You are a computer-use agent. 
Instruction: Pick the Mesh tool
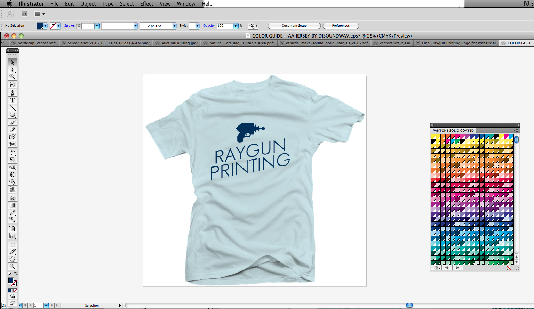[x=13, y=198]
